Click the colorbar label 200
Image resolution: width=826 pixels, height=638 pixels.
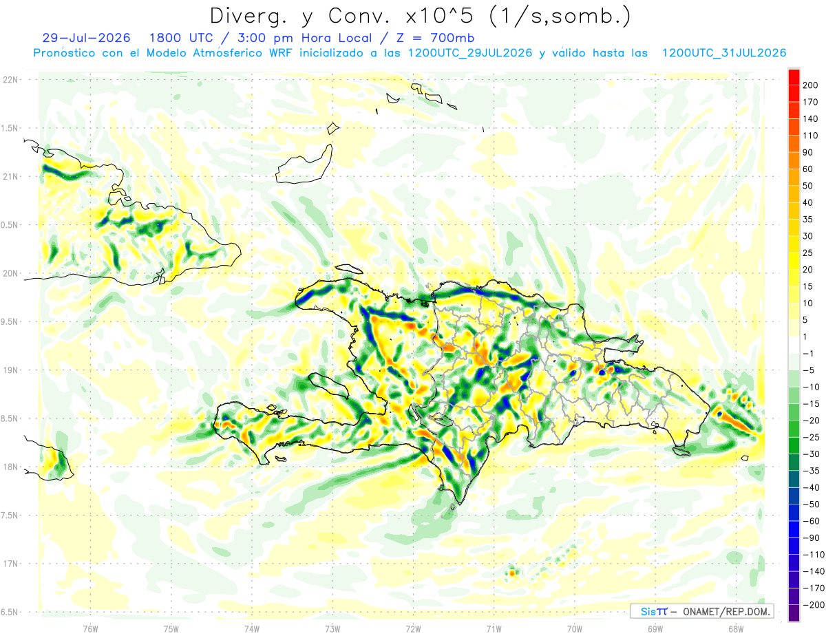coord(810,85)
